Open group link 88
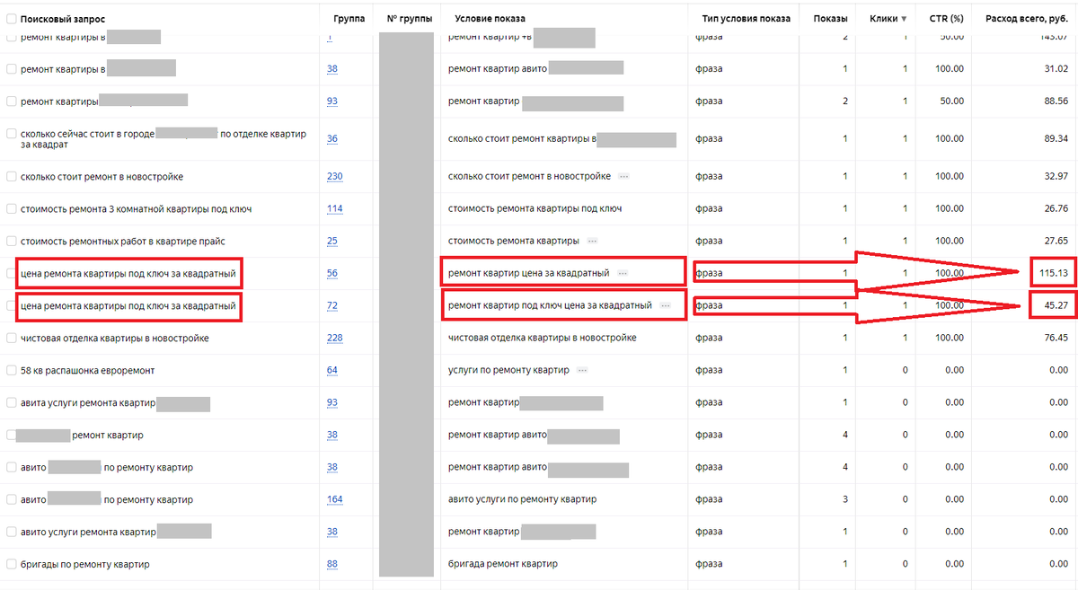1078x590 pixels. click(332, 565)
